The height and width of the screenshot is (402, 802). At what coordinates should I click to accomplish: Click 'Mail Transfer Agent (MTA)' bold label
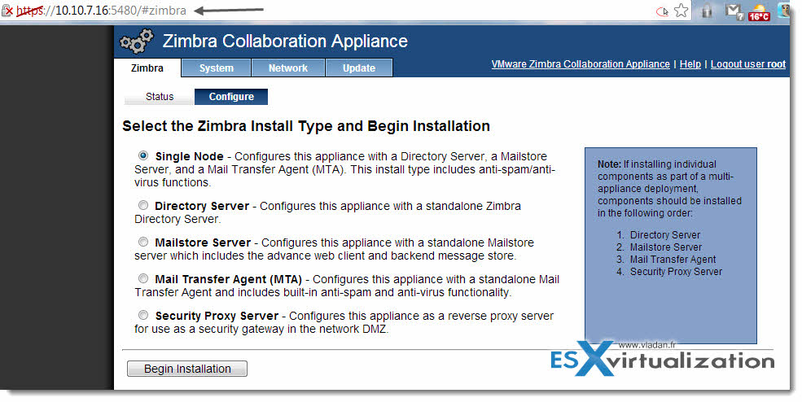(229, 280)
